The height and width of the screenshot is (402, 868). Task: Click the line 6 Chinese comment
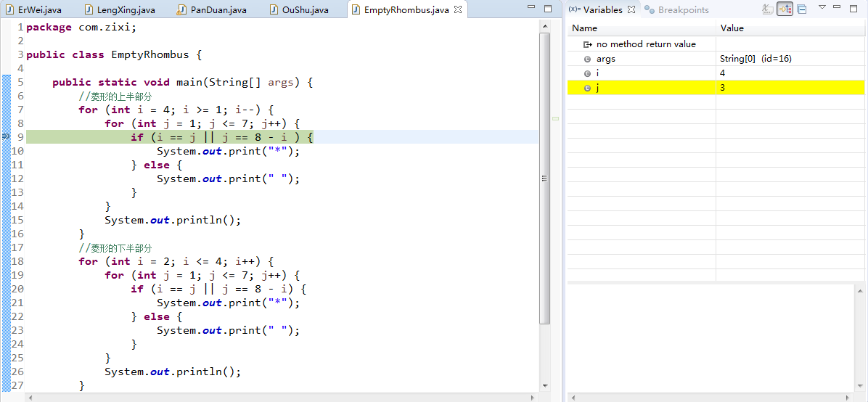click(x=115, y=96)
